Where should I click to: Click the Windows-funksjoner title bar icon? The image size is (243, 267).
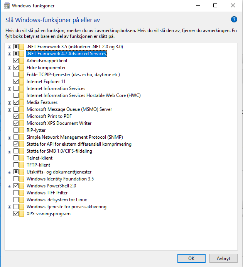(x=7, y=6)
